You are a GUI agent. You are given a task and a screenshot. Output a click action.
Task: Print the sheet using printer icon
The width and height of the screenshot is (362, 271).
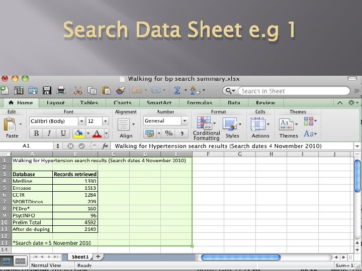pos(61,90)
